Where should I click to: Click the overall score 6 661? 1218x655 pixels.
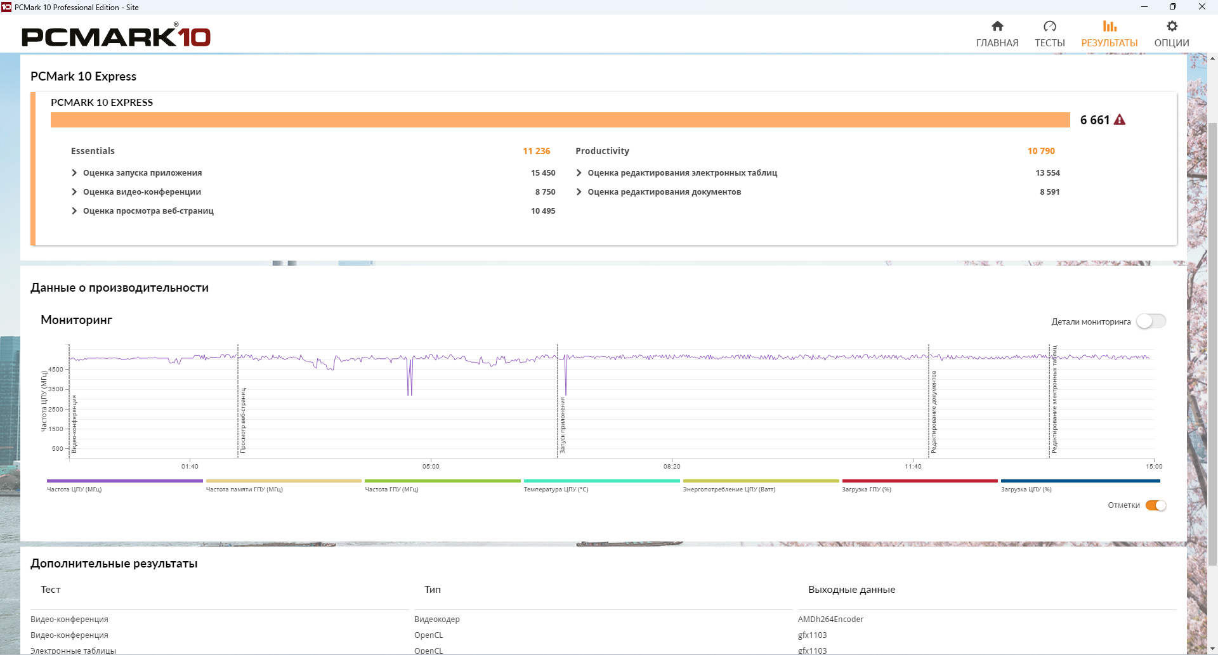pyautogui.click(x=1095, y=120)
